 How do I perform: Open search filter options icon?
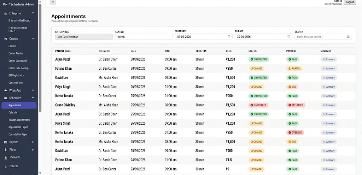[348, 37]
